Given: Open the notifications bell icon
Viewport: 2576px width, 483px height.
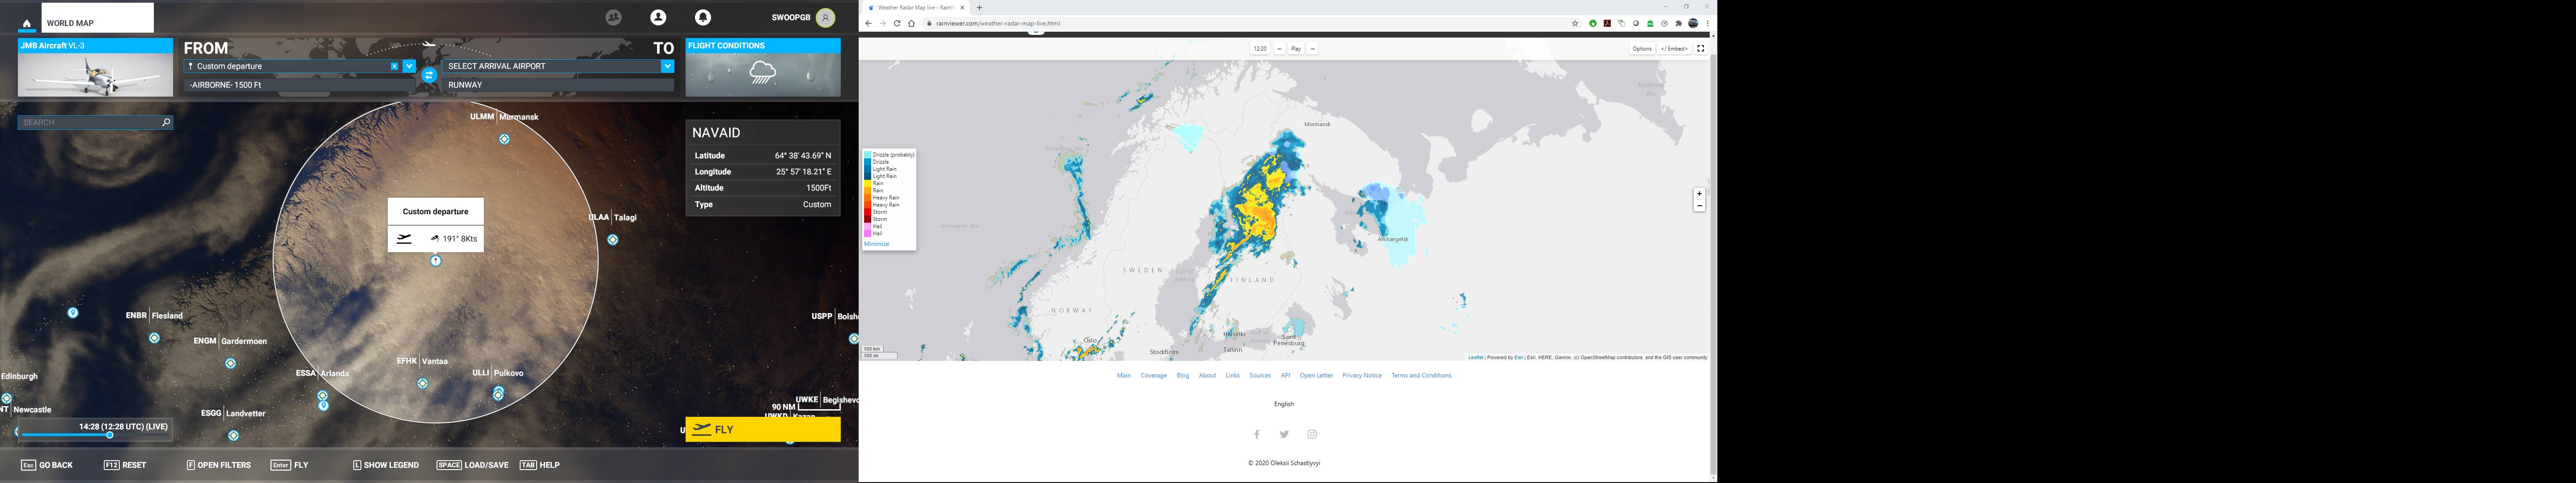Looking at the screenshot, I should 703,17.
